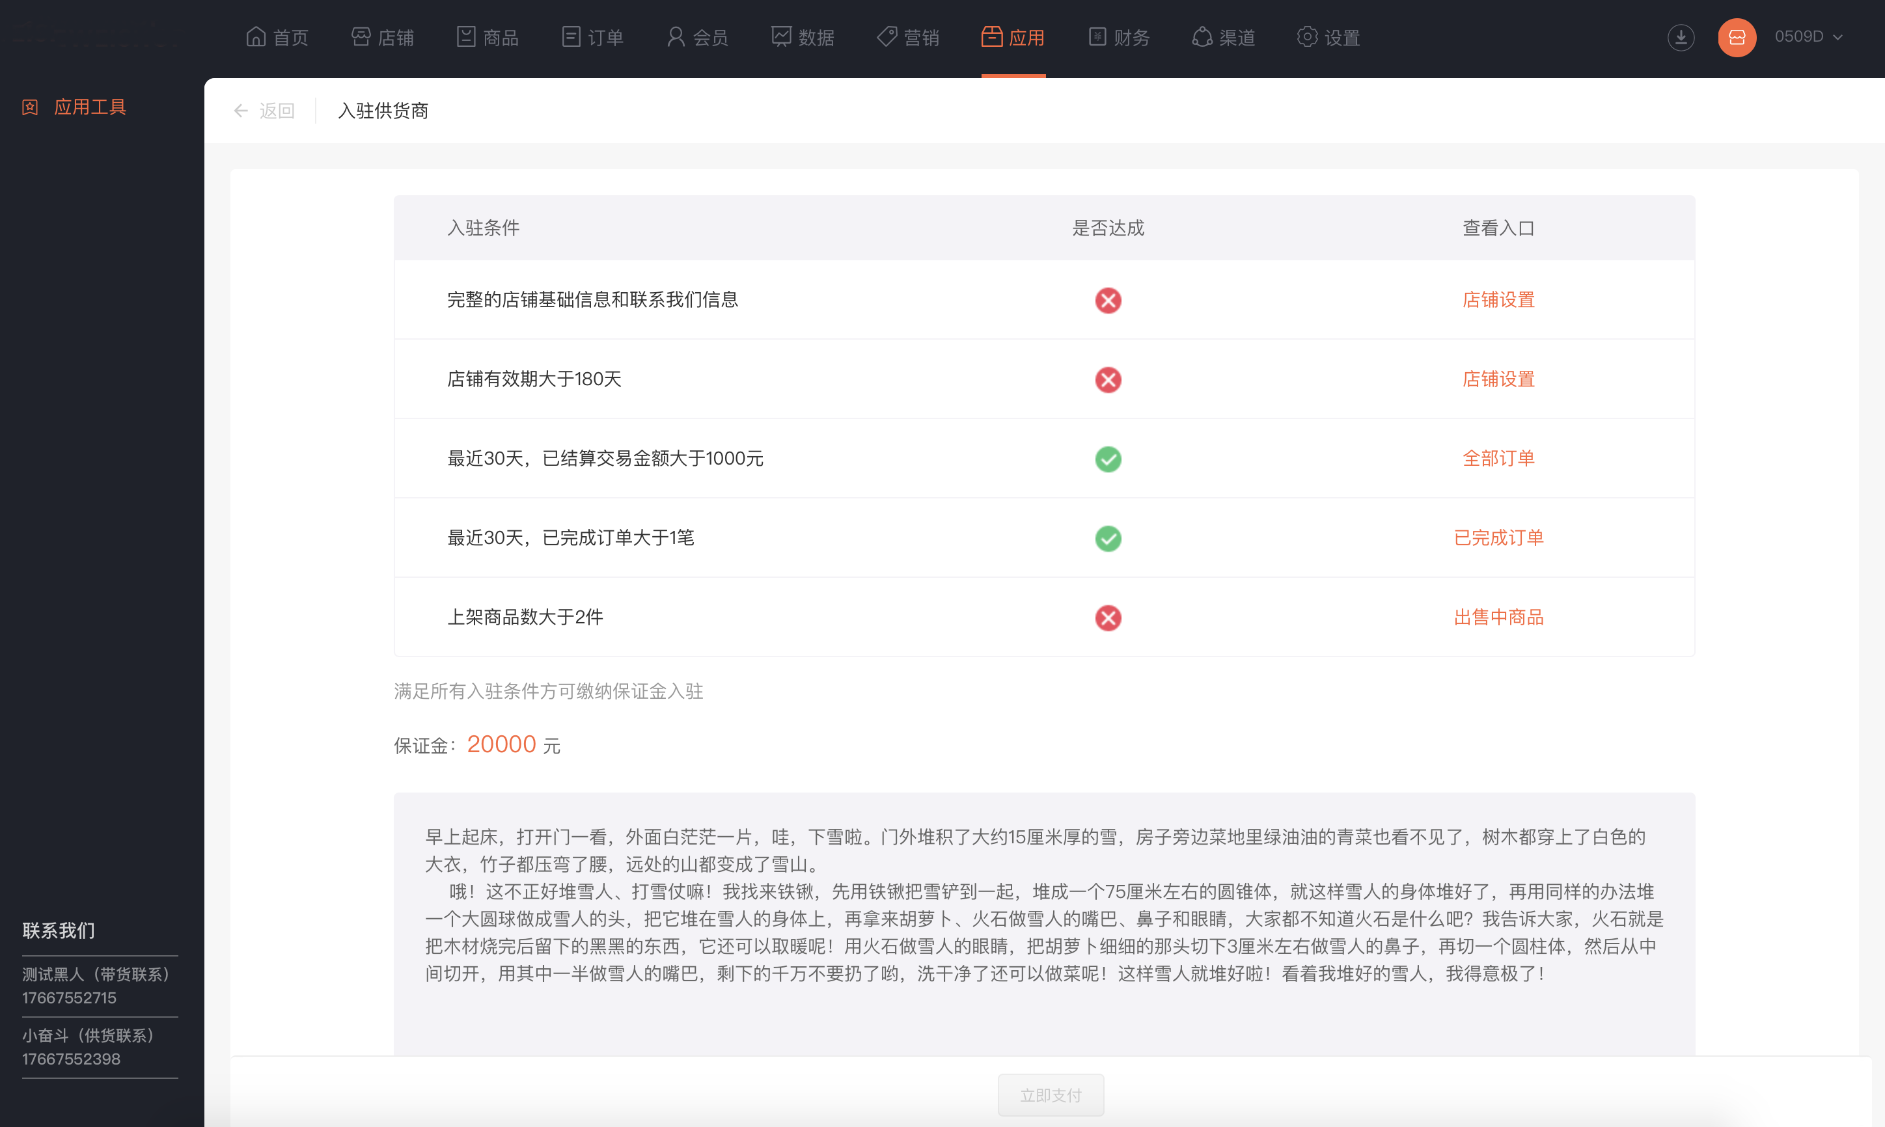Click the 应用工具 sidebar icon
This screenshot has height=1127, width=1885.
31,107
